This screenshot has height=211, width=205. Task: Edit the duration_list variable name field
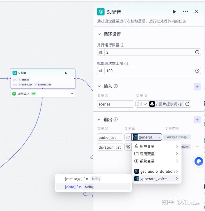[110, 147]
